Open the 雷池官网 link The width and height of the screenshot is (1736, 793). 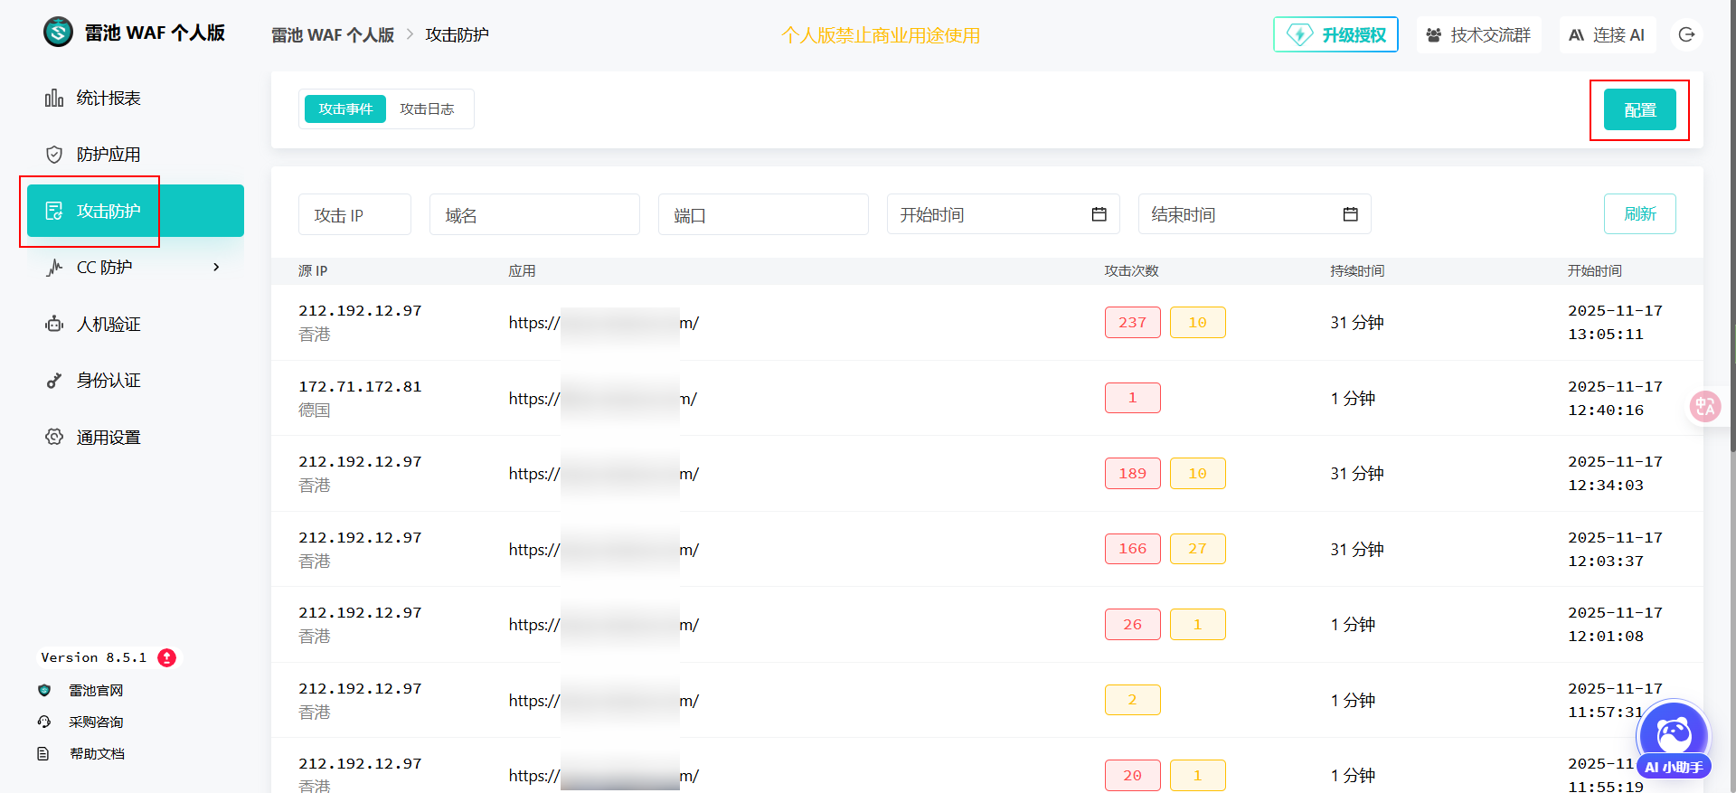(x=96, y=690)
